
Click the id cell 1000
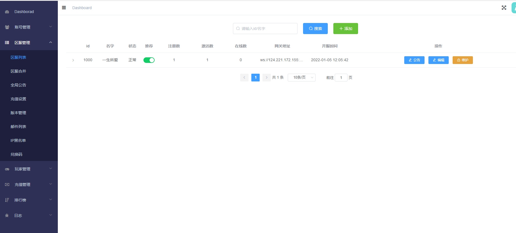pyautogui.click(x=88, y=60)
